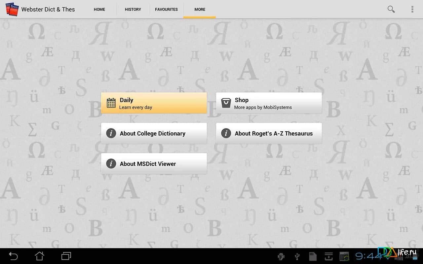Click info icon beside About MSDict Viewer
Image resolution: width=423 pixels, height=264 pixels.
(x=111, y=164)
